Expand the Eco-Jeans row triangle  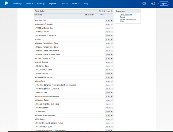(35, 119)
